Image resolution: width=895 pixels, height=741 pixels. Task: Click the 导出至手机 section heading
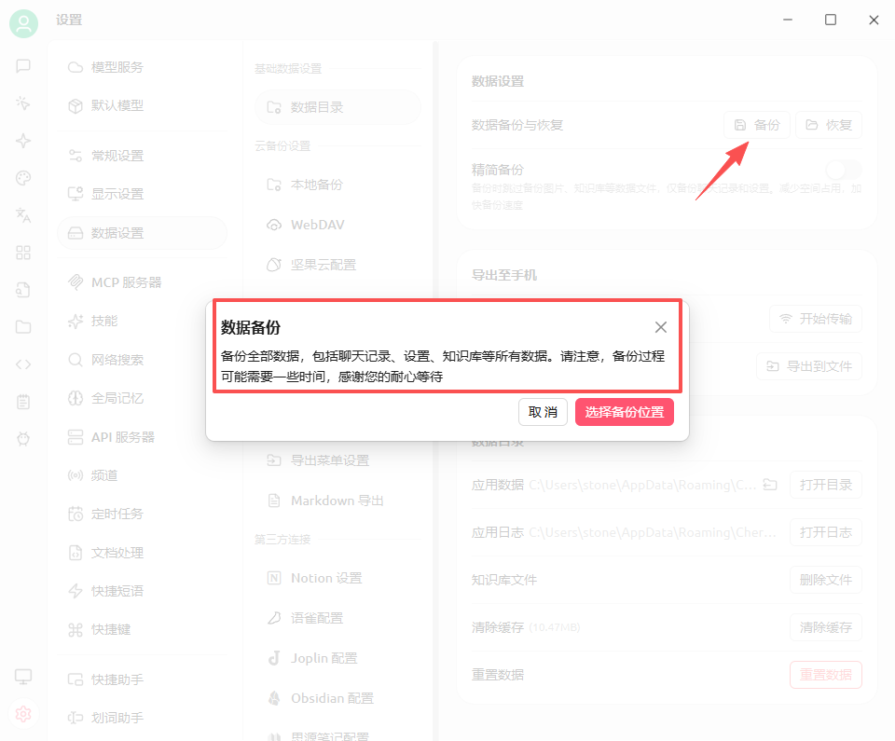[x=504, y=275]
